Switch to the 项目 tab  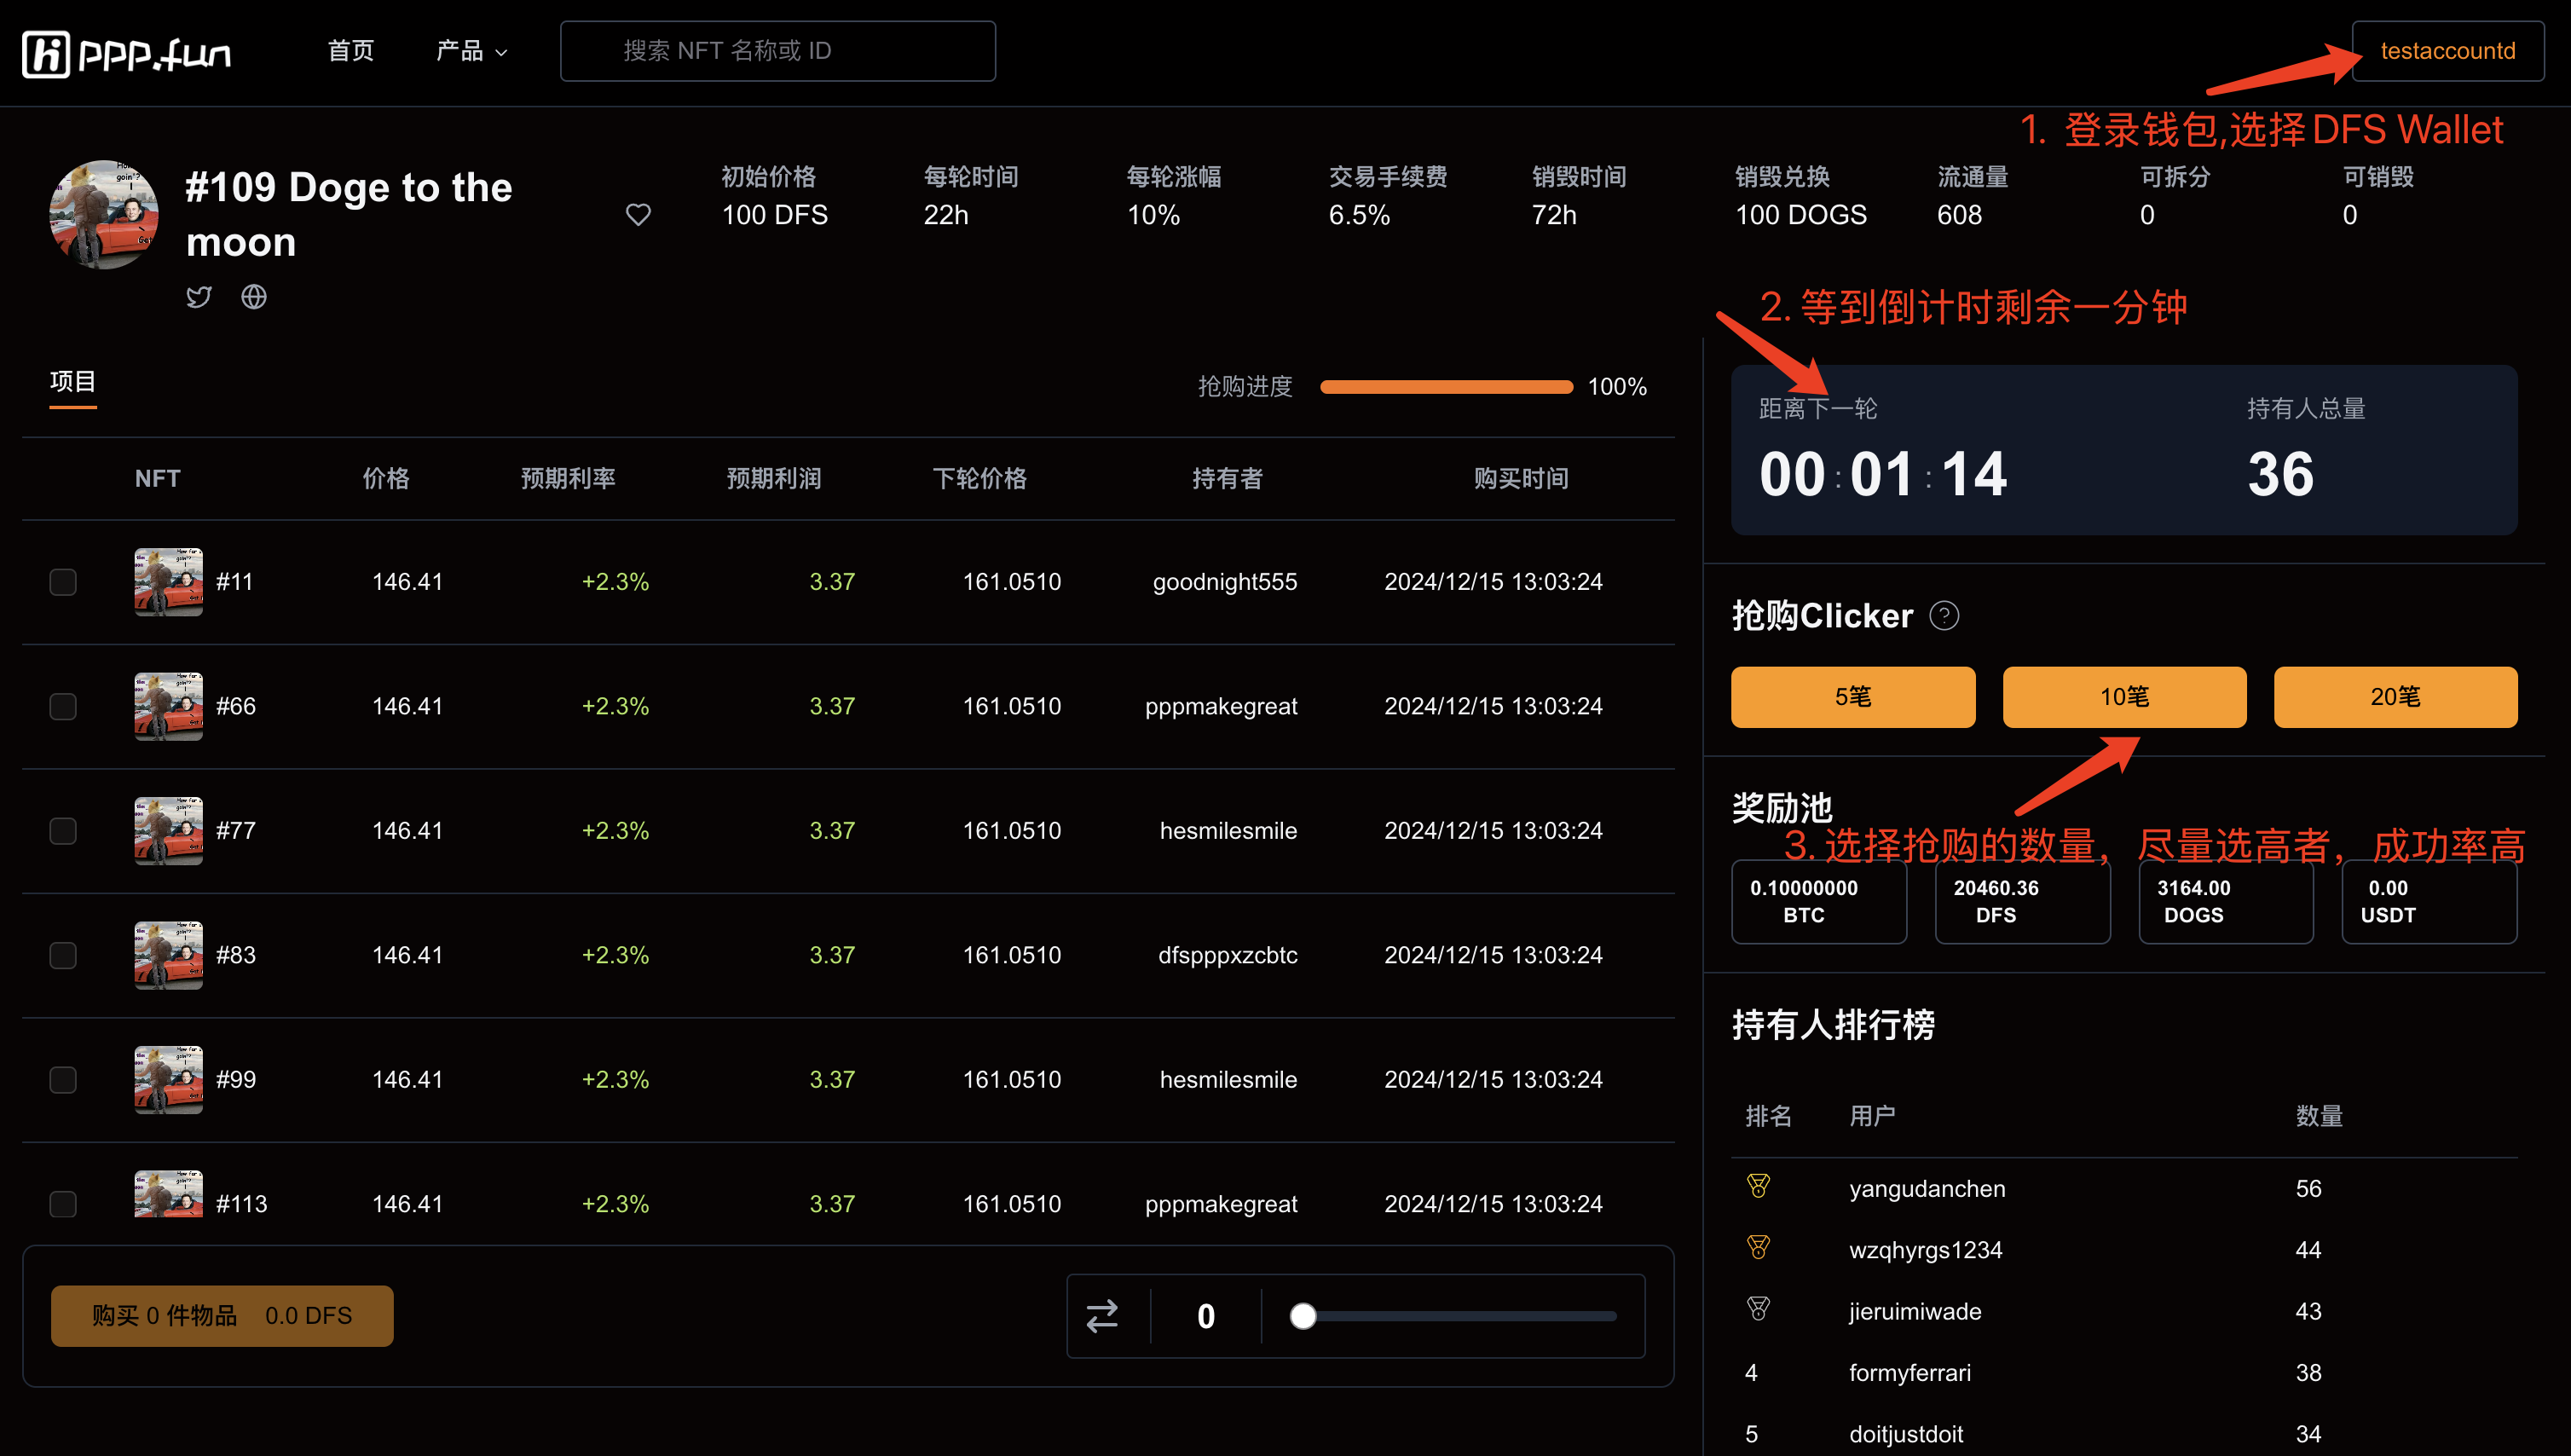73,382
